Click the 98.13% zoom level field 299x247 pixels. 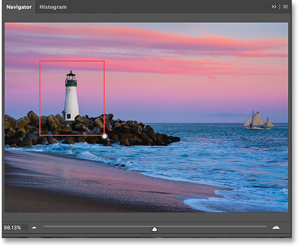pyautogui.click(x=15, y=227)
